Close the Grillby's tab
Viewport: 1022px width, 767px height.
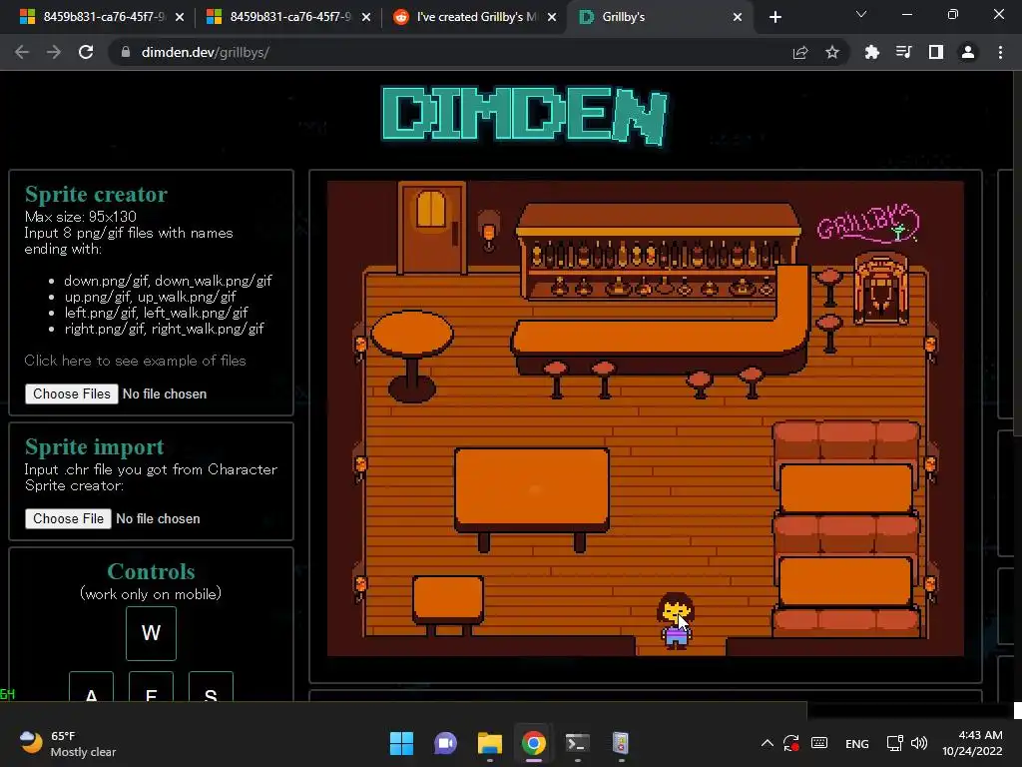pos(738,17)
